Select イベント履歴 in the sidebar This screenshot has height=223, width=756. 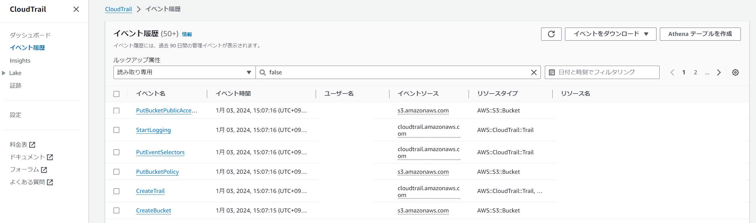click(27, 48)
